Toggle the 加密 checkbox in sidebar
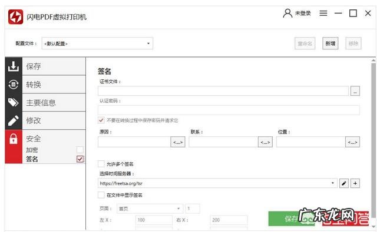 point(80,150)
